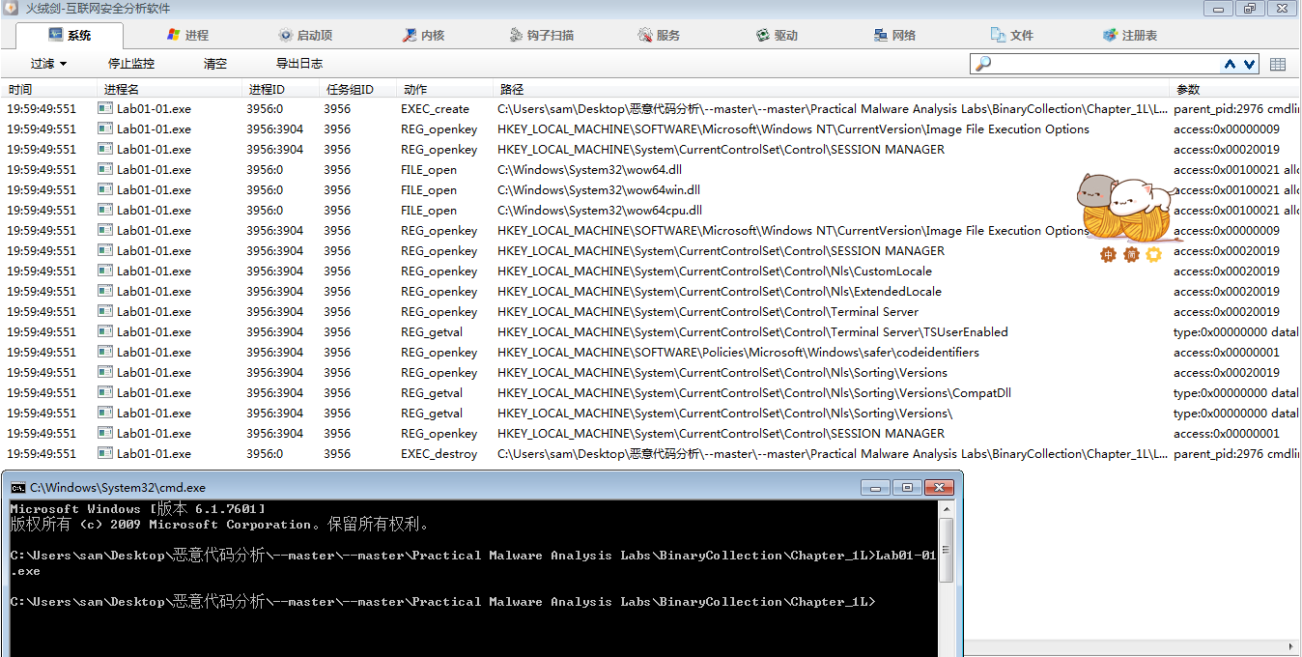Click the Terminal Server REG_openkey row
The width and height of the screenshot is (1302, 657).
click(x=651, y=311)
